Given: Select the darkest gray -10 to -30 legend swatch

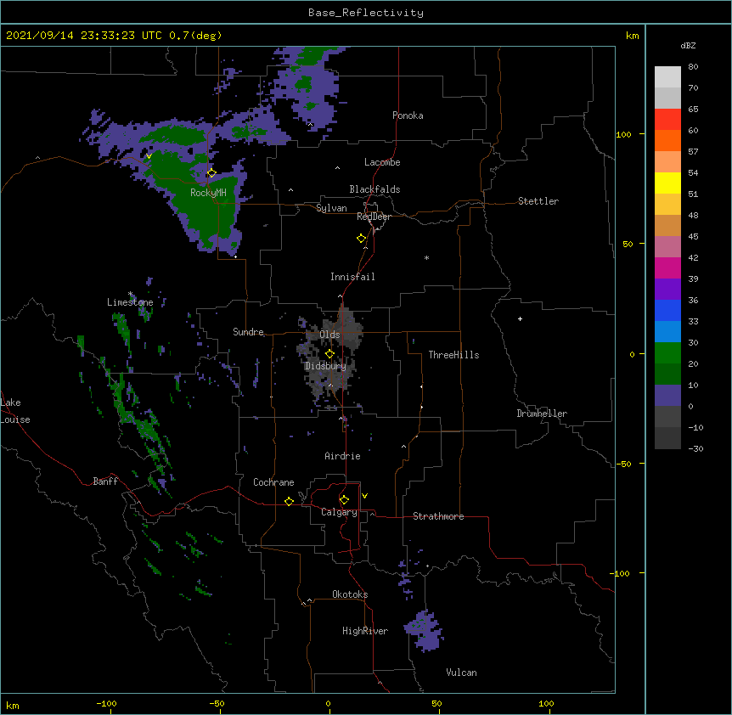Looking at the screenshot, I should [x=667, y=438].
